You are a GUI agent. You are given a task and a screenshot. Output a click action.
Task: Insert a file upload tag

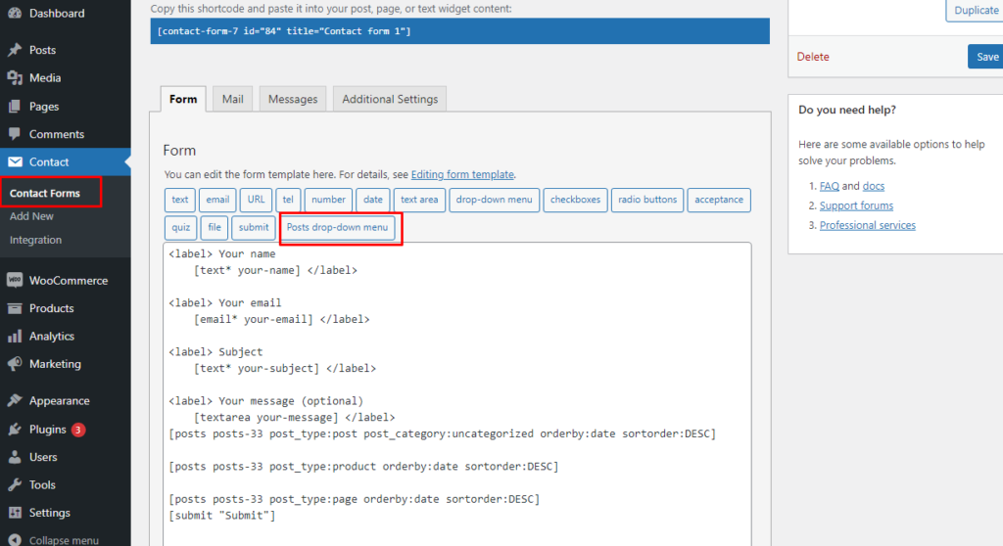(x=215, y=227)
